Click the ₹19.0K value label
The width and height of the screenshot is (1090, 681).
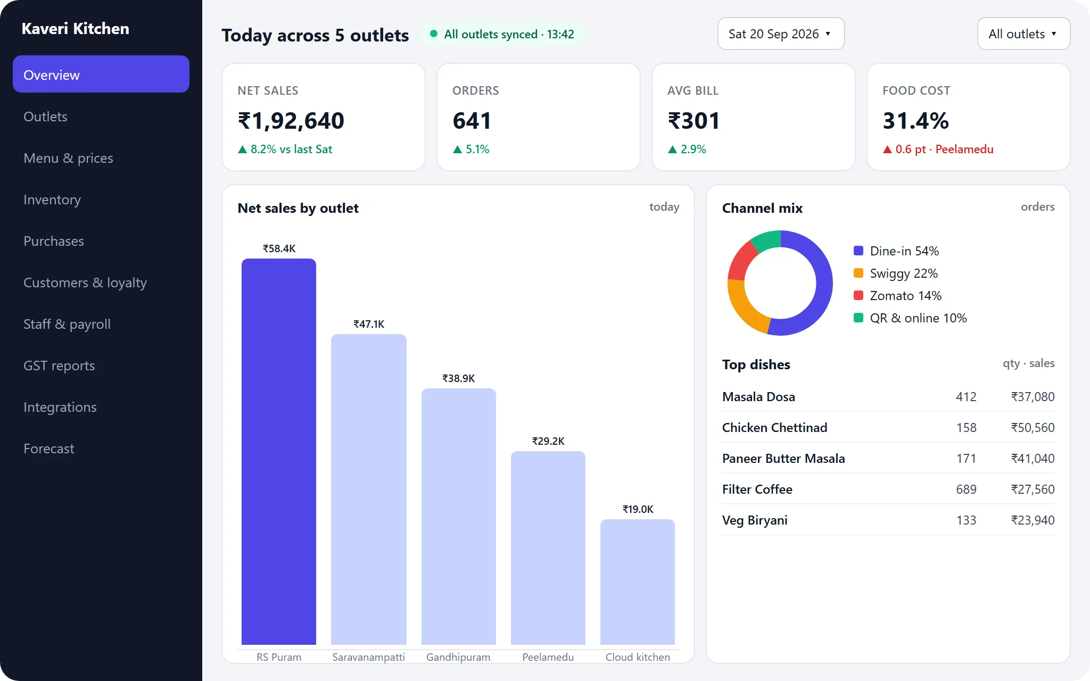638,509
